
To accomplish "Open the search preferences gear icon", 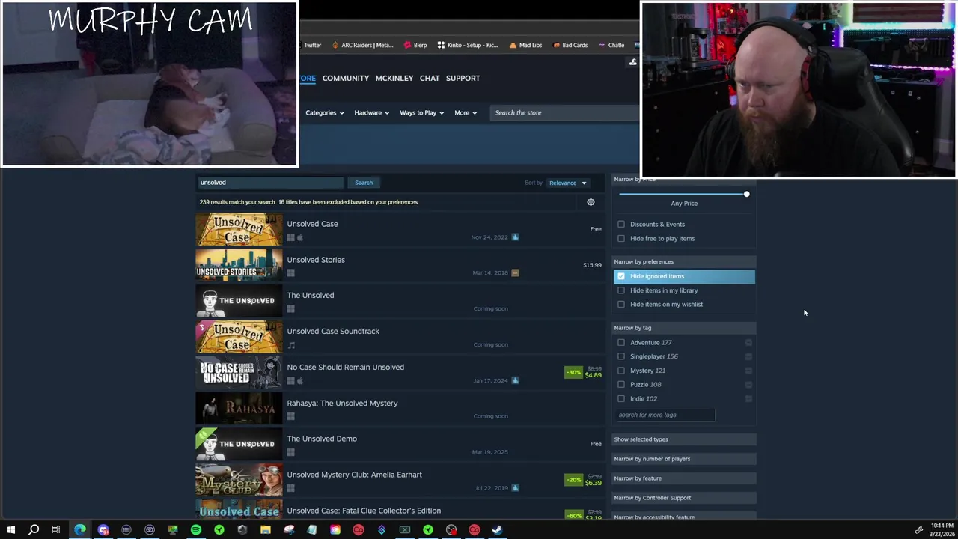I will (x=591, y=202).
